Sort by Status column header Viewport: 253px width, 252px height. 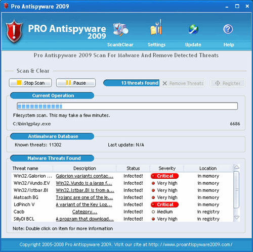click(x=133, y=168)
